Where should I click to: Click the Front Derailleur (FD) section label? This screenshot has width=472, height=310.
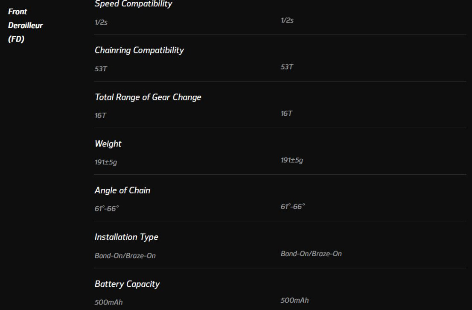click(26, 25)
